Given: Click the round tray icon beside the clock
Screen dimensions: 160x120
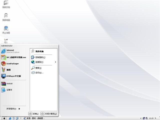Looking at the screenshot, I should [x=146, y=118].
